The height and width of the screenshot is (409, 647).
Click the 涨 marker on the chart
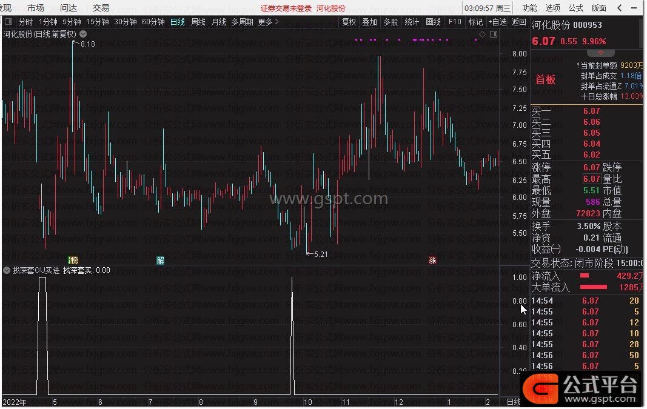point(432,260)
